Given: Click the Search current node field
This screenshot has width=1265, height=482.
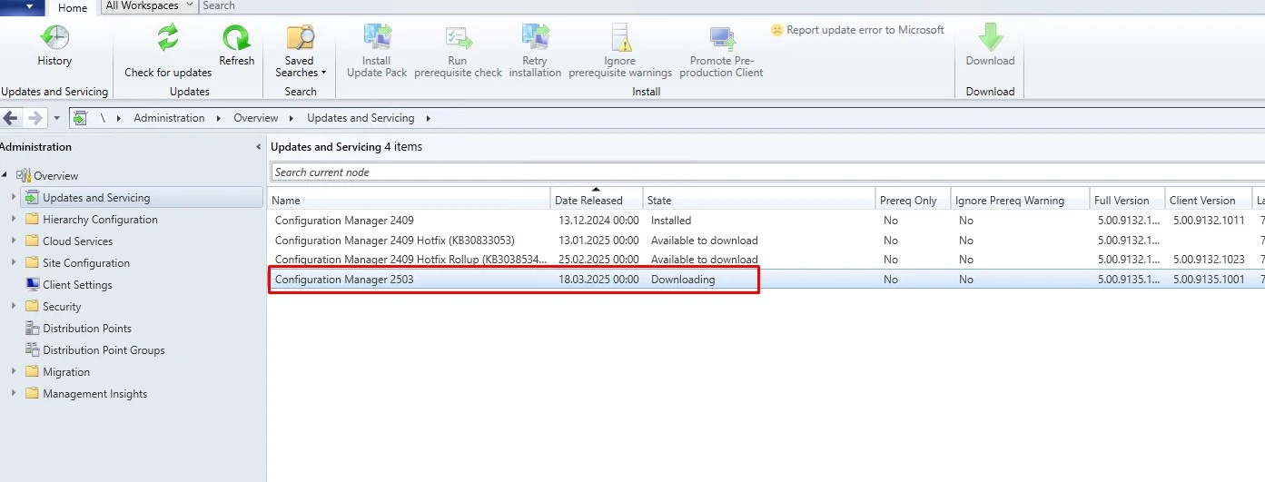Looking at the screenshot, I should click(x=763, y=172).
